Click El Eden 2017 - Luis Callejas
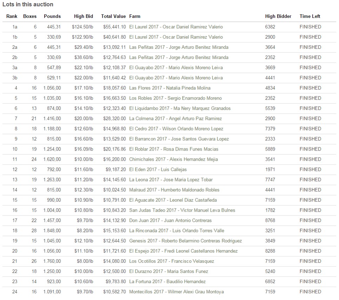Image resolution: width=339 pixels, height=300 pixels. (158, 169)
